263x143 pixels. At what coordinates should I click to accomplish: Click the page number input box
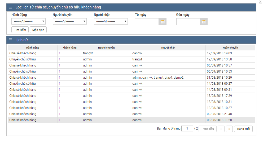(187, 129)
